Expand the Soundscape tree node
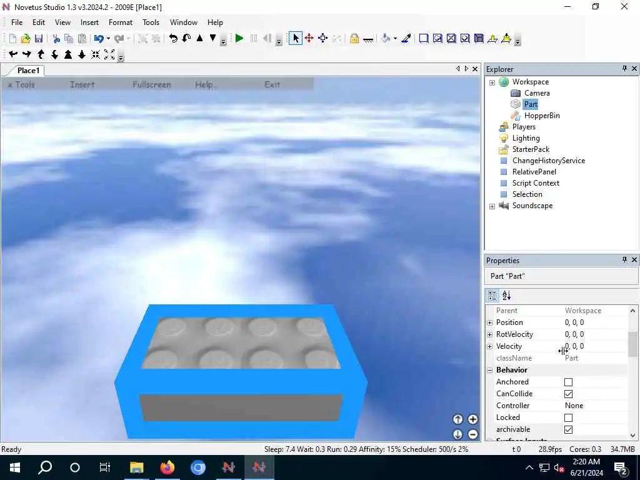This screenshot has height=480, width=640. tap(492, 206)
